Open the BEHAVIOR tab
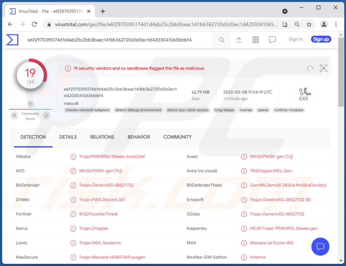This screenshot has height=266, width=346. tap(139, 137)
